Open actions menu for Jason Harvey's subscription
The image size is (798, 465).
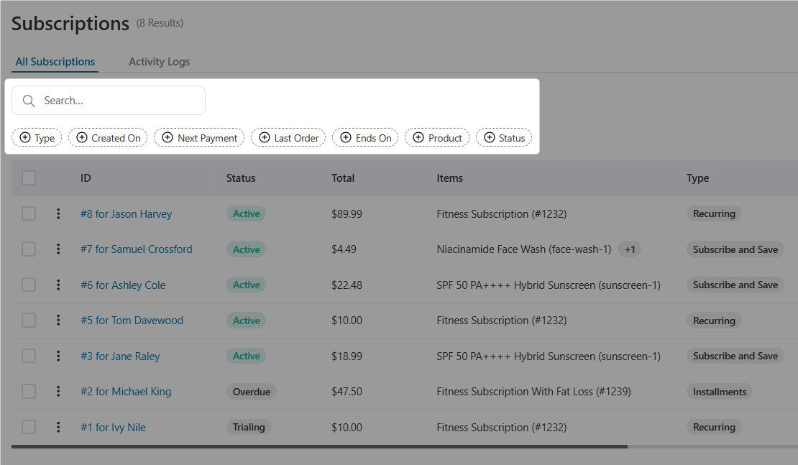point(58,213)
